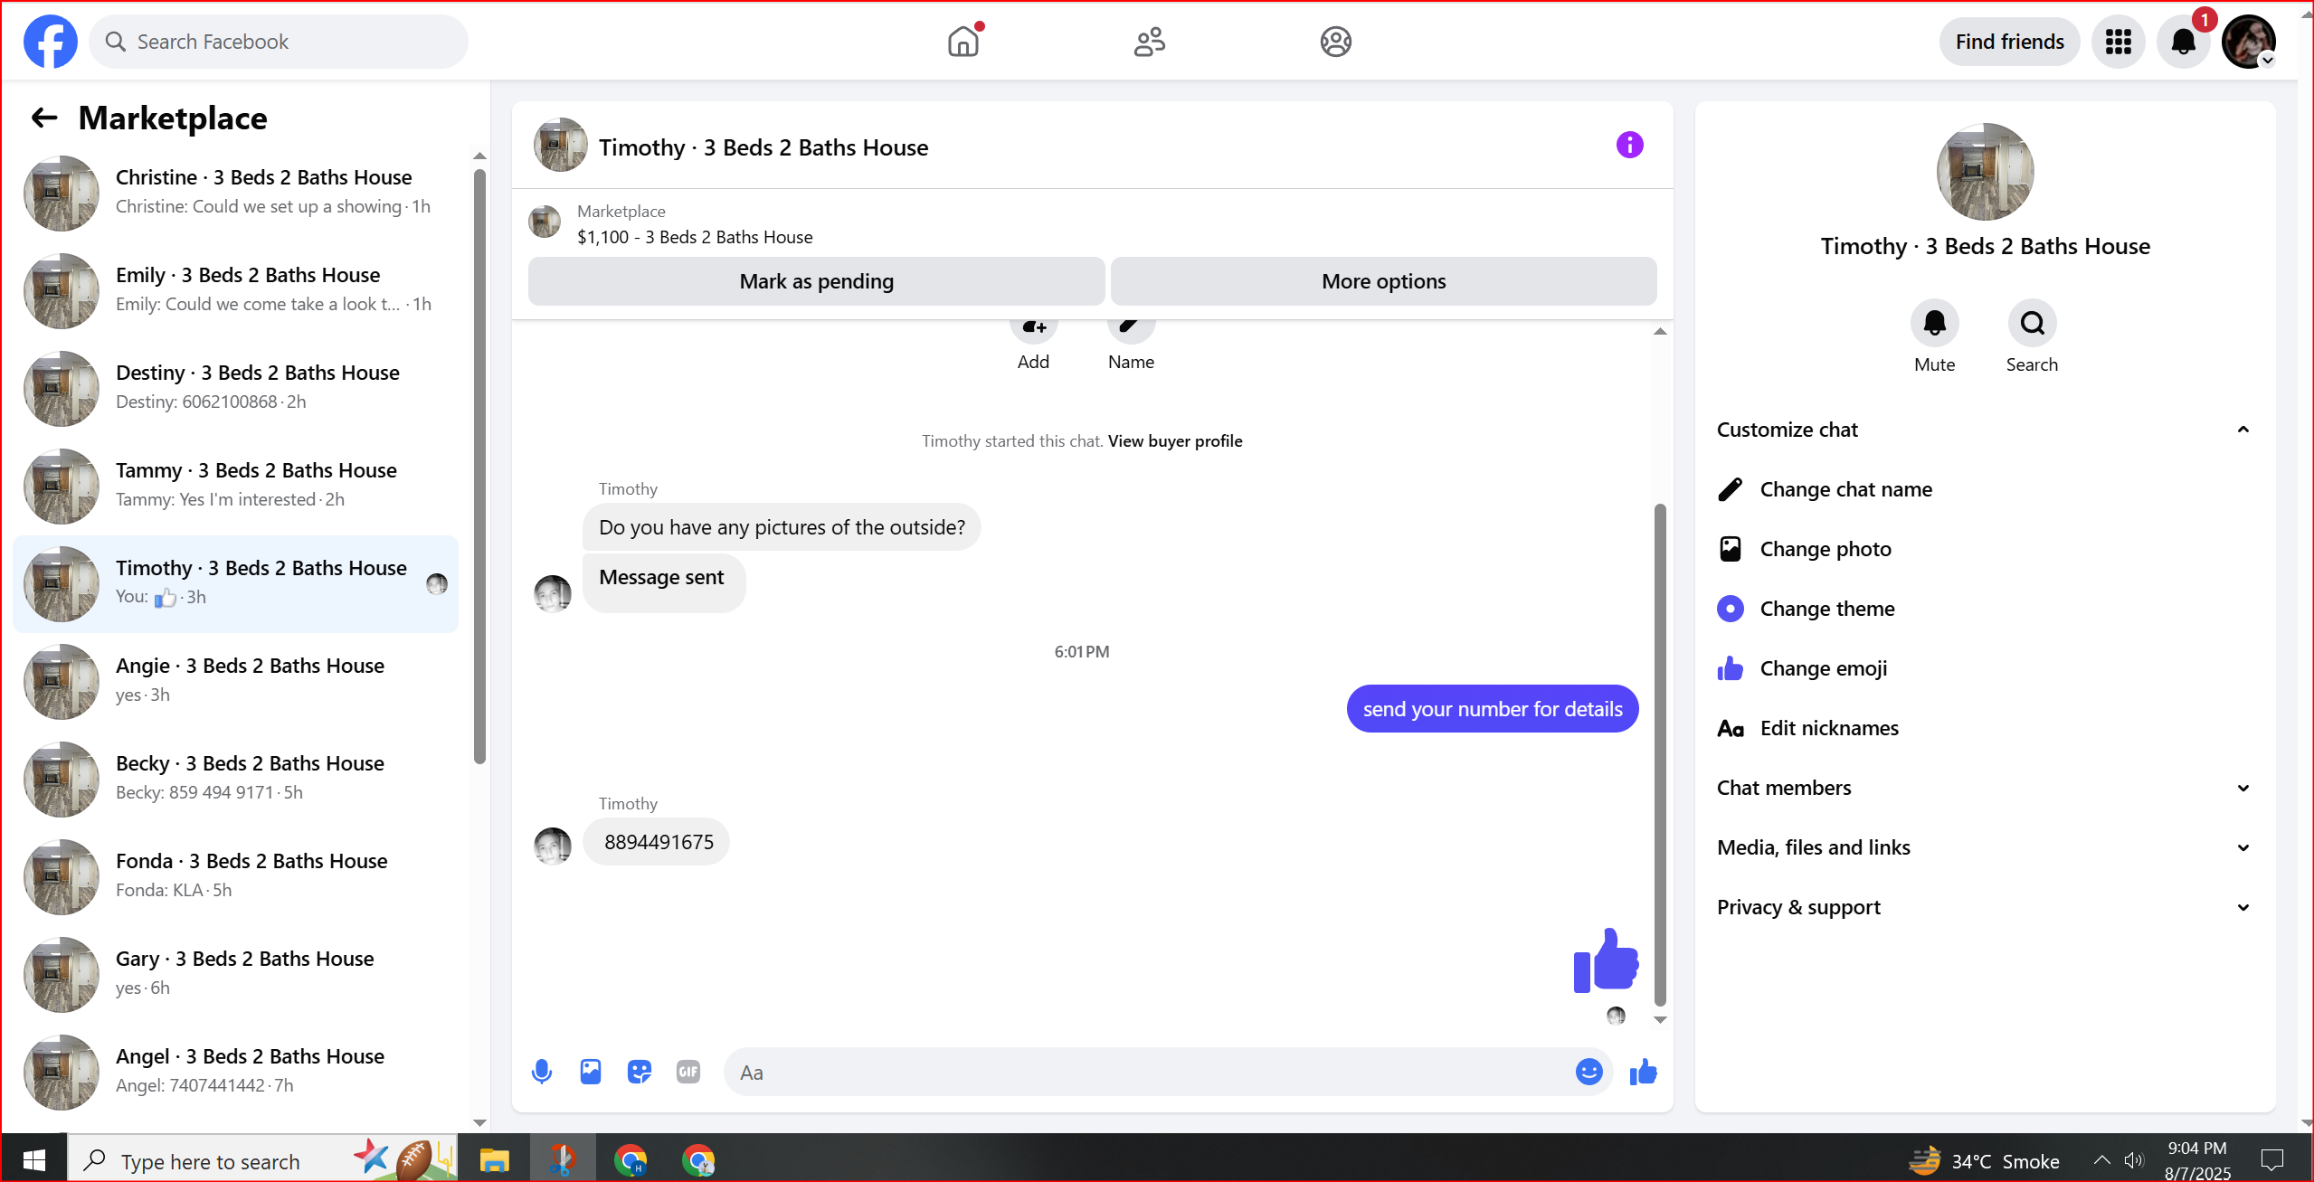2314x1182 pixels.
Task: Click the message '8894491675' from Timothy
Action: (x=657, y=842)
